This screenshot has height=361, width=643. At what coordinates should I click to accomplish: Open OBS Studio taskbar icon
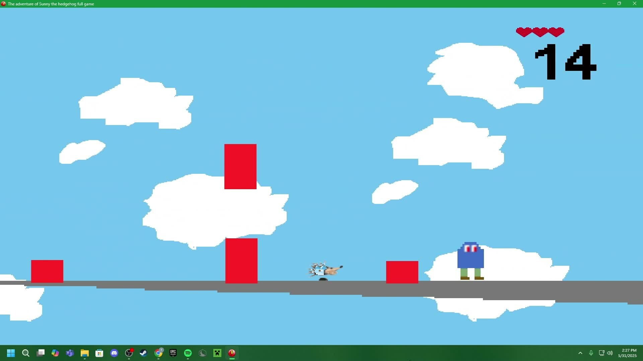[129, 353]
